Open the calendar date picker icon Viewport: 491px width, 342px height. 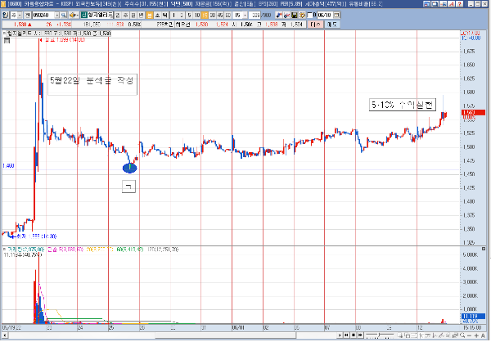[x=336, y=15]
